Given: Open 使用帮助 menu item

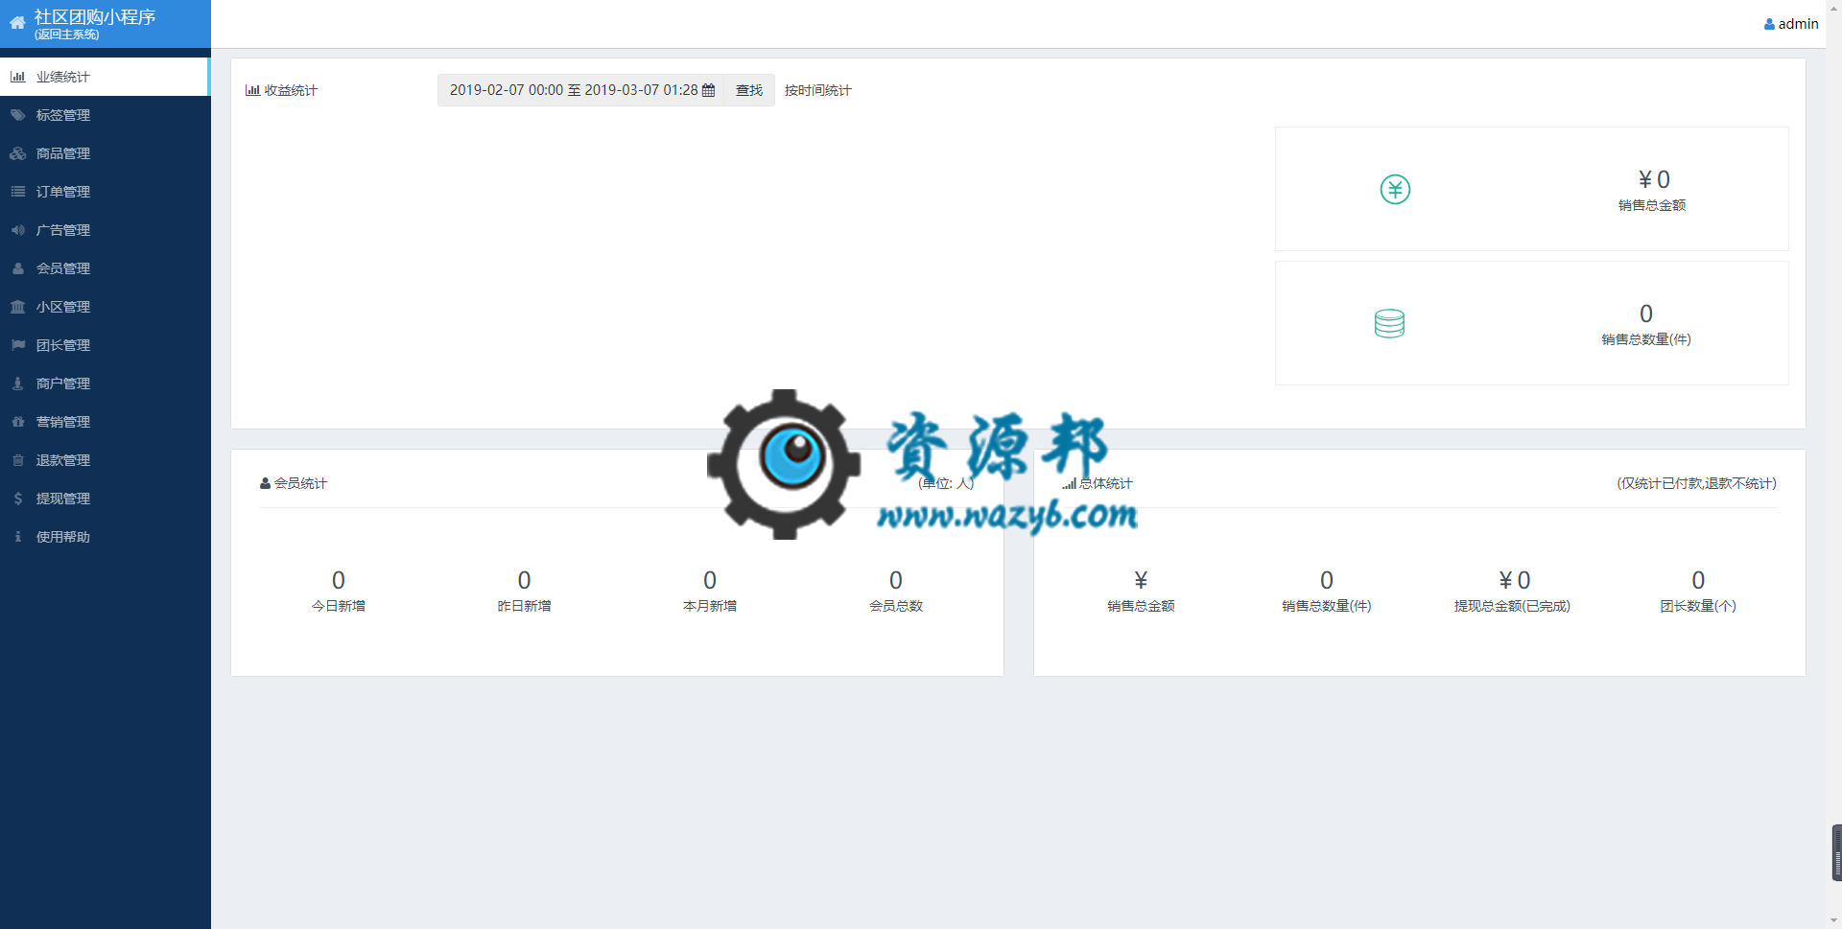Looking at the screenshot, I should [x=106, y=537].
